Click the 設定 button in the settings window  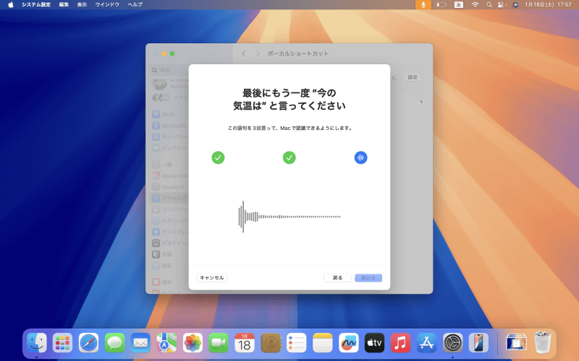413,77
